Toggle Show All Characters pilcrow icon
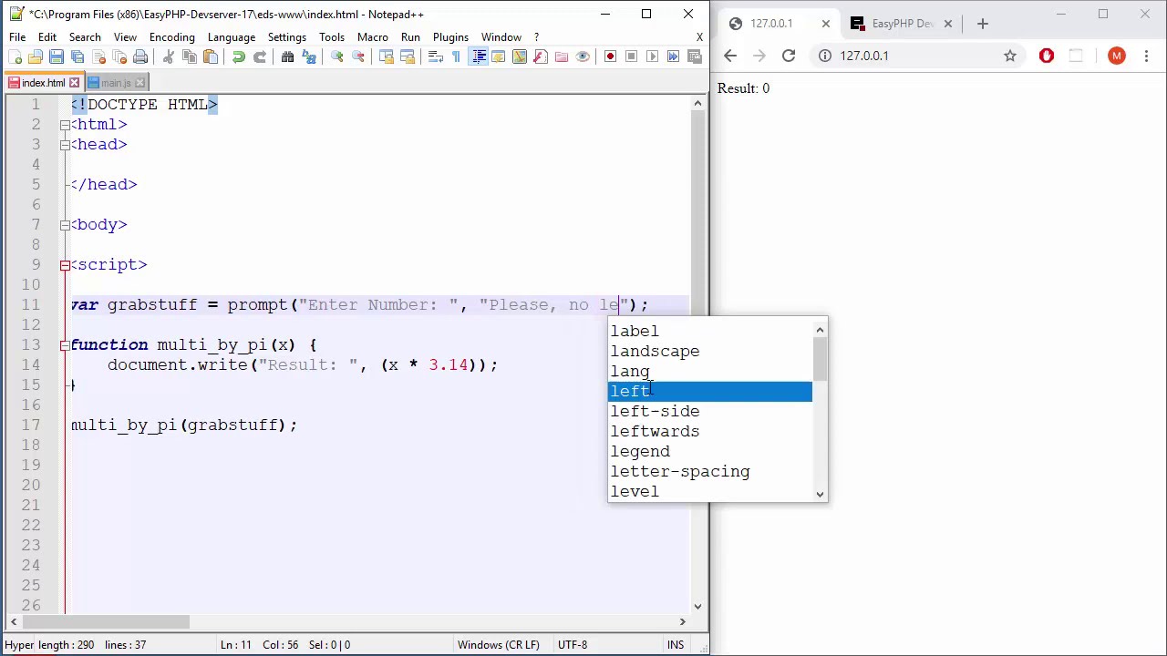The image size is (1167, 656). [x=456, y=56]
